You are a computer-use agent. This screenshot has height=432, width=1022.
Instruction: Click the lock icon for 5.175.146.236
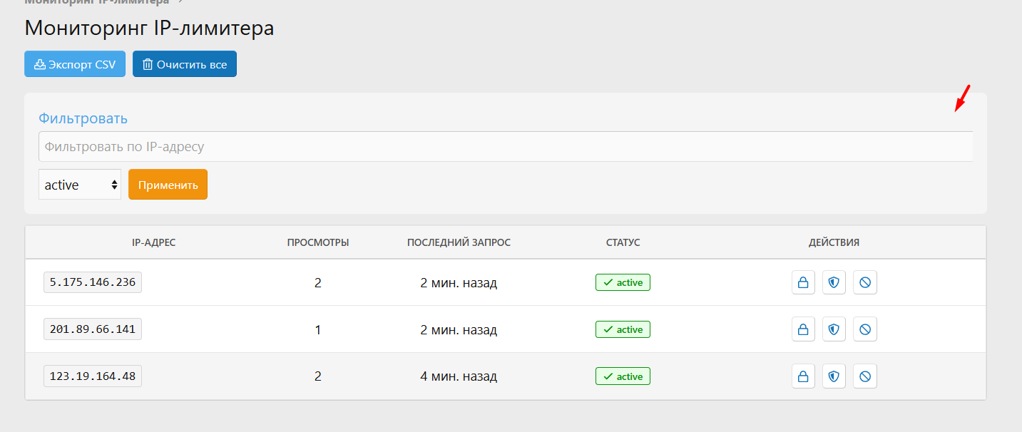click(803, 282)
